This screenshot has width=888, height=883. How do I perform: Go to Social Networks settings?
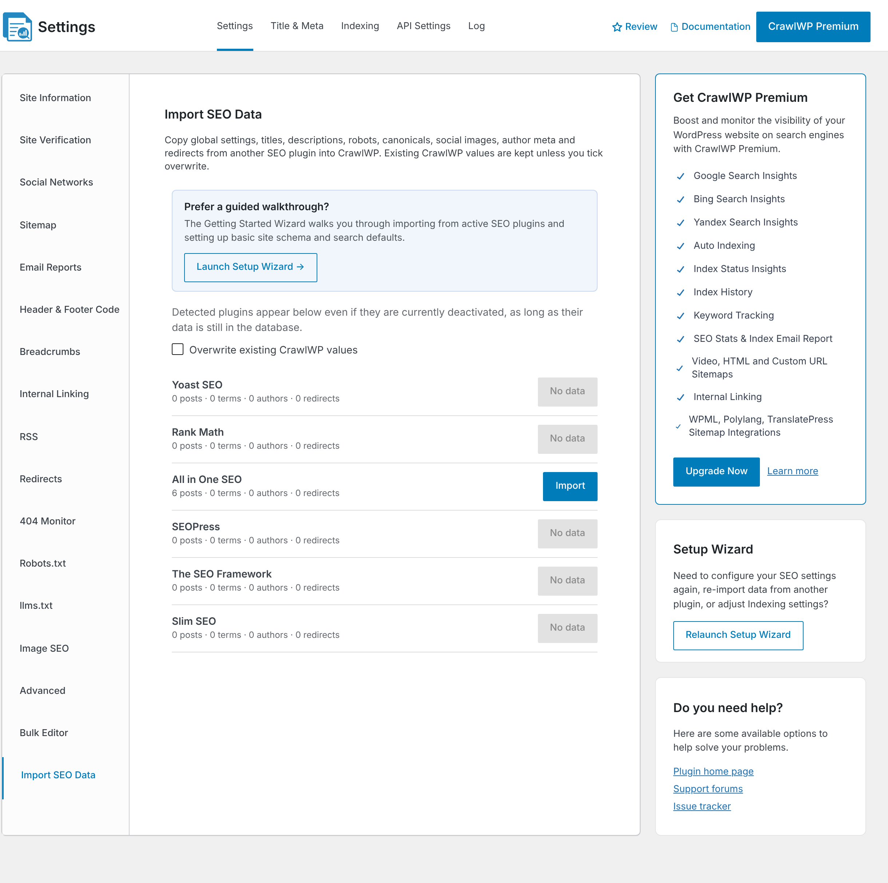click(56, 183)
